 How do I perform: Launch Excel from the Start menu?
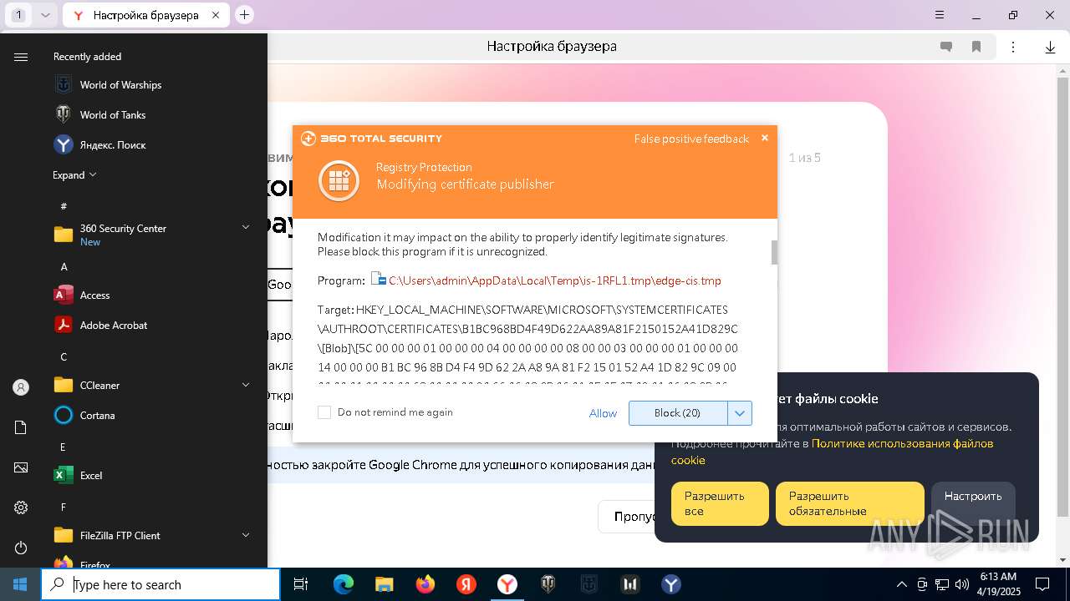[90, 475]
